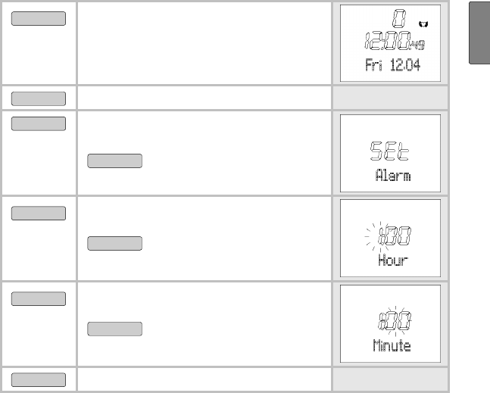This screenshot has height=393, width=490.
Task: Click the middle-column gray button in the SEt Alarm row
Action: point(114,161)
